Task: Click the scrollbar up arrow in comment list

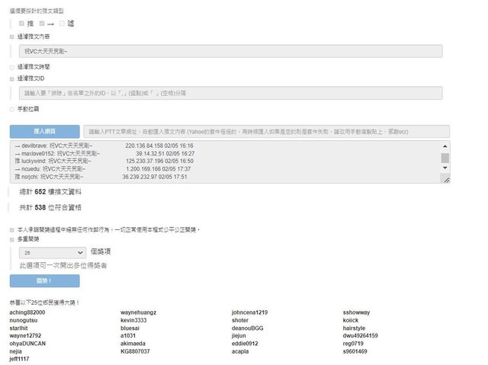Action: 445,146
